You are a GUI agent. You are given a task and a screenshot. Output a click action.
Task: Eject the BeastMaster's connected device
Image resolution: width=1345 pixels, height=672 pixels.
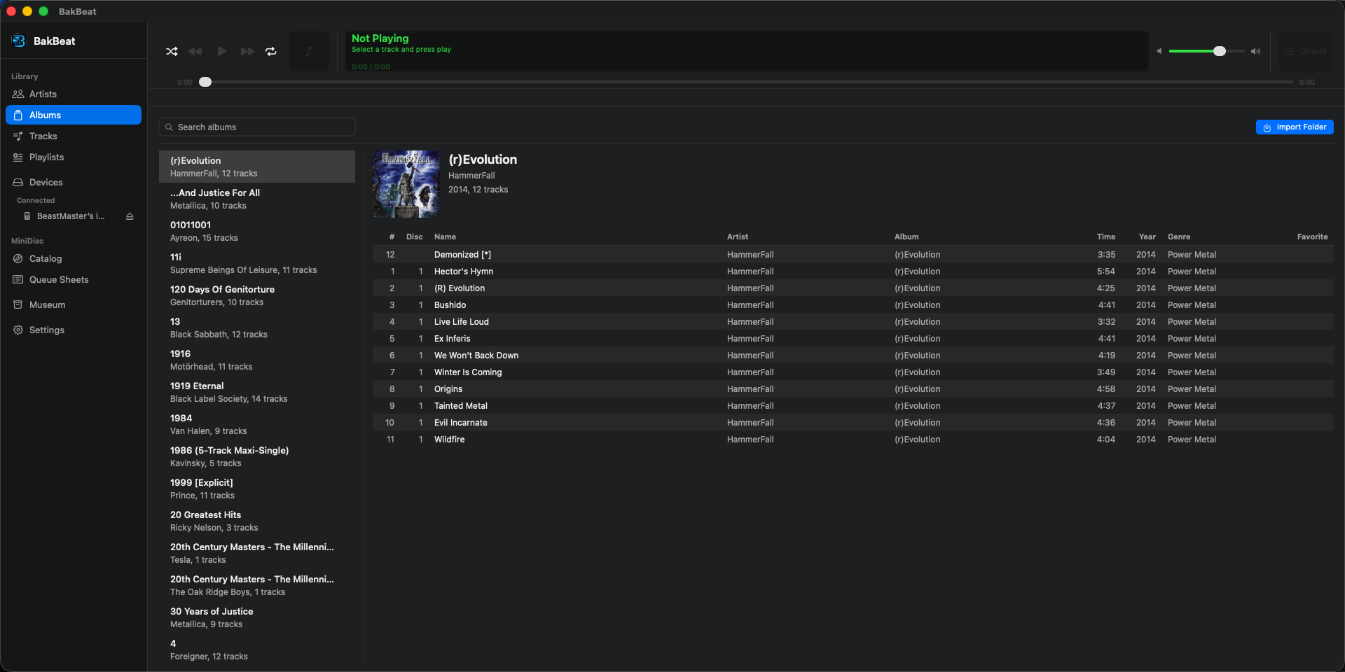[130, 216]
